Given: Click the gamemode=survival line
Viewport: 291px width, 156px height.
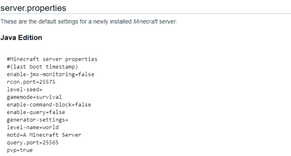Looking at the screenshot, I should [34, 97].
